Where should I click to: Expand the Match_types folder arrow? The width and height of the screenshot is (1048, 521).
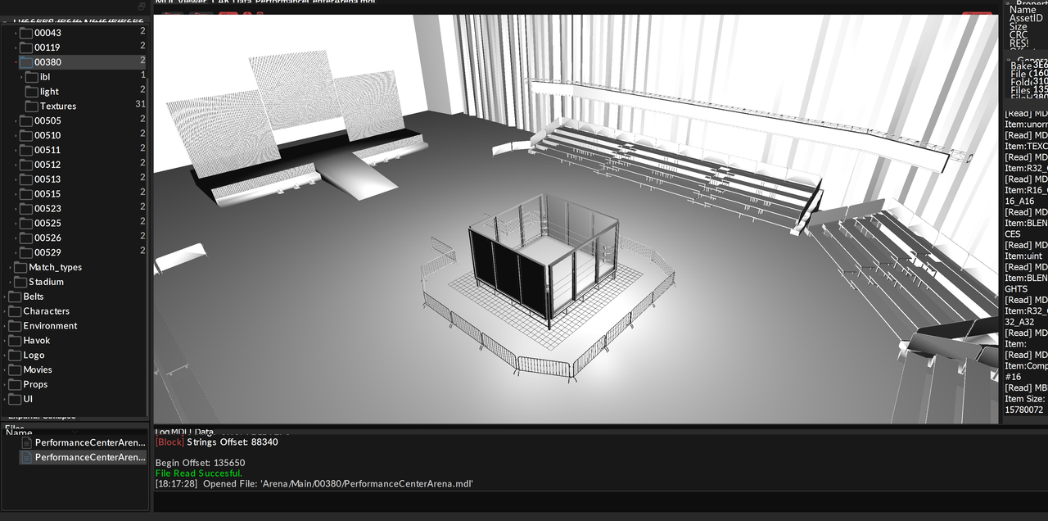10,267
